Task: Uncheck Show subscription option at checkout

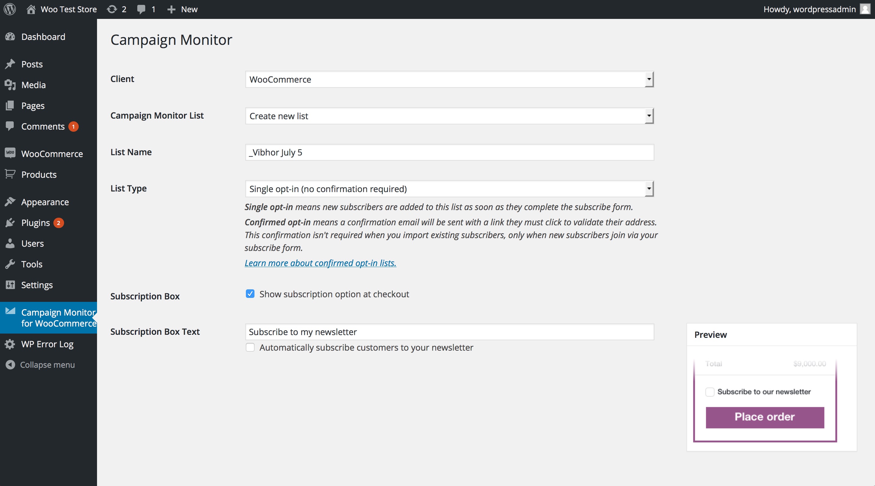Action: tap(250, 294)
